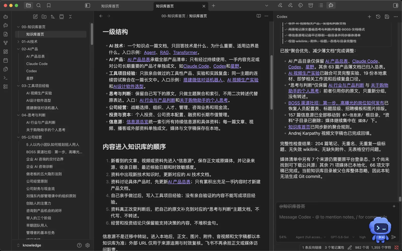Send the Codex message with the paper plane
This screenshot has width=402, height=251.
394,237
